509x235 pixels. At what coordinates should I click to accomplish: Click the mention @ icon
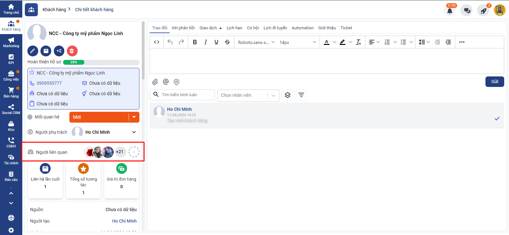click(x=166, y=82)
